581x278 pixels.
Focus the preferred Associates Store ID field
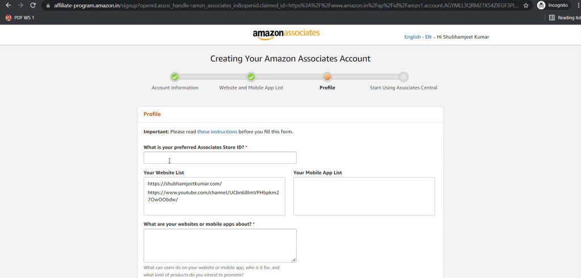coord(220,158)
